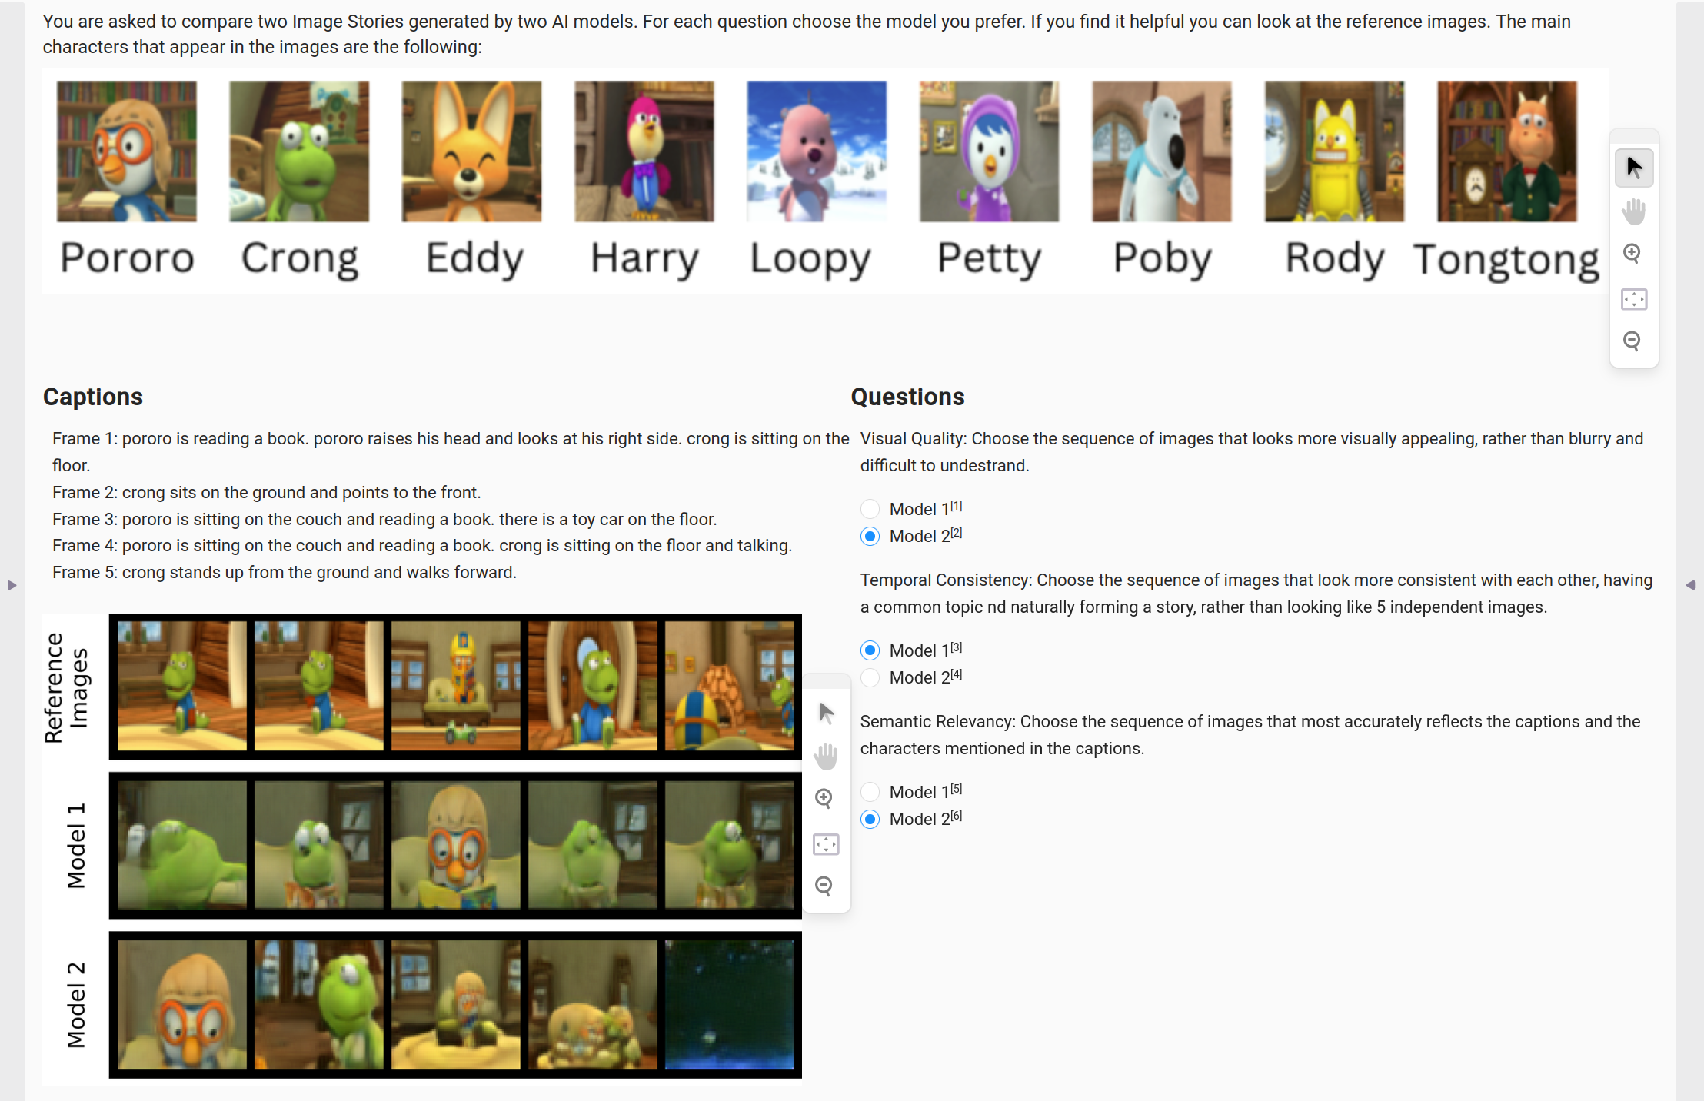Viewport: 1704px width, 1101px height.
Task: Click fit-to-screen icon beside the story frames
Action: [x=826, y=844]
